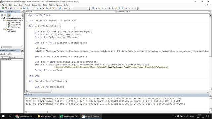Click the Find binoculars icon
212x119 pixels.
(24, 8)
